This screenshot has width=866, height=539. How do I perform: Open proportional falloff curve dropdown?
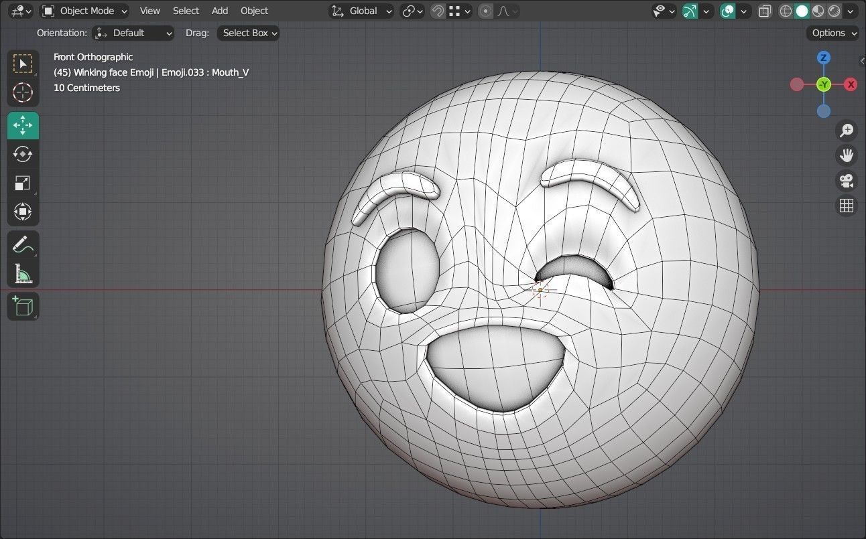click(506, 11)
